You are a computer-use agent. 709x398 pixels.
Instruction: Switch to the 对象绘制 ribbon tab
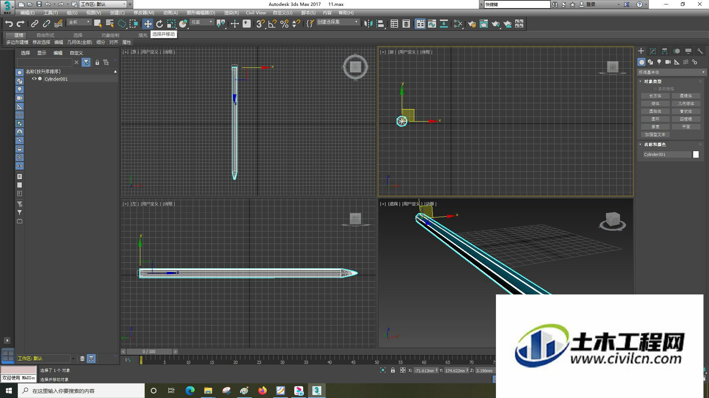pos(110,35)
